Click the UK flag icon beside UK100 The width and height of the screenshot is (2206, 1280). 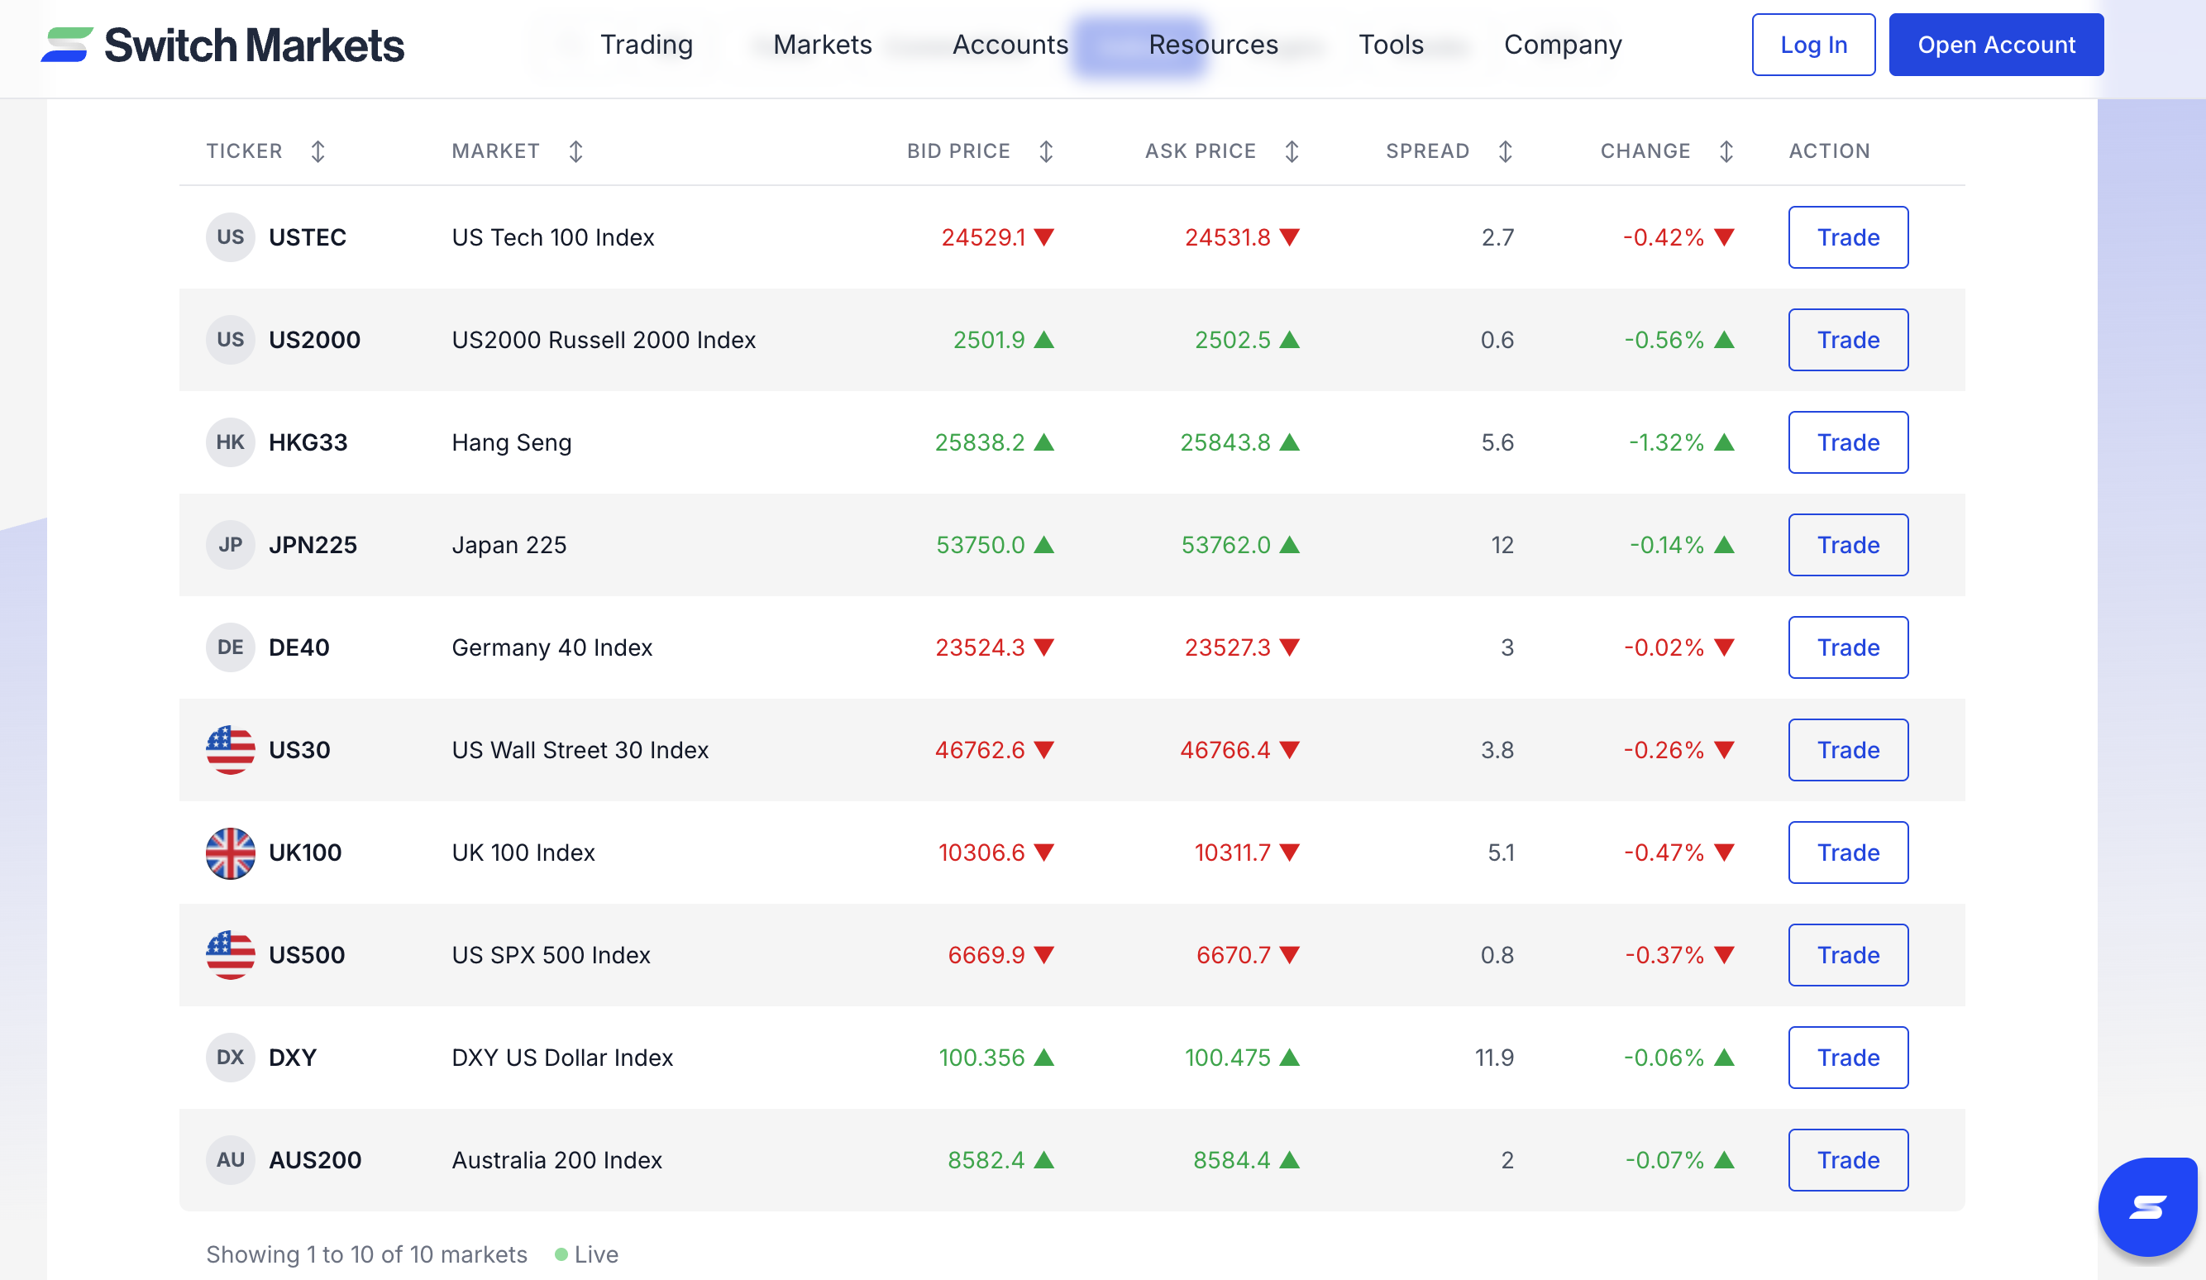(x=230, y=852)
